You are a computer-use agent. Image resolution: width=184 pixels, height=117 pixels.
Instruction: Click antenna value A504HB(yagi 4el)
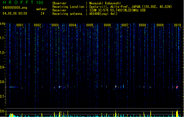coord(103,14)
